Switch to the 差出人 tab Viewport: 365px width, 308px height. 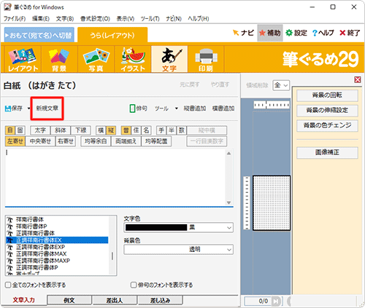(115, 300)
